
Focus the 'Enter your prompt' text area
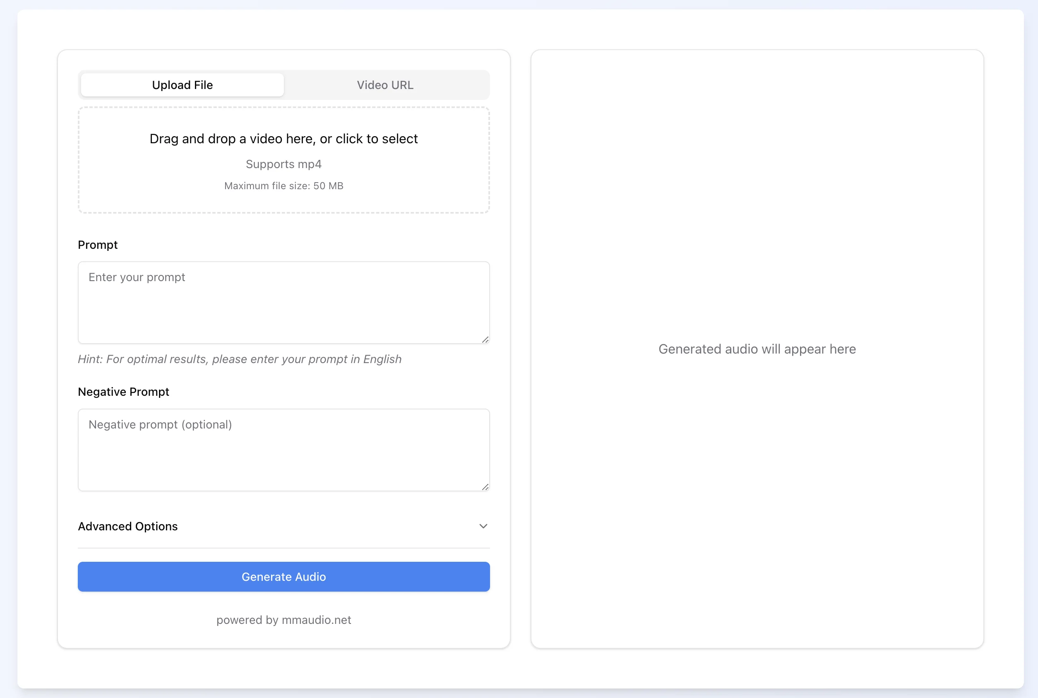tap(284, 303)
